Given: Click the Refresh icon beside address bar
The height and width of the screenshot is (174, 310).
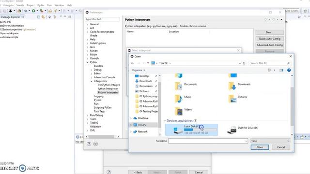Looking at the screenshot, I should pyautogui.click(x=244, y=63).
